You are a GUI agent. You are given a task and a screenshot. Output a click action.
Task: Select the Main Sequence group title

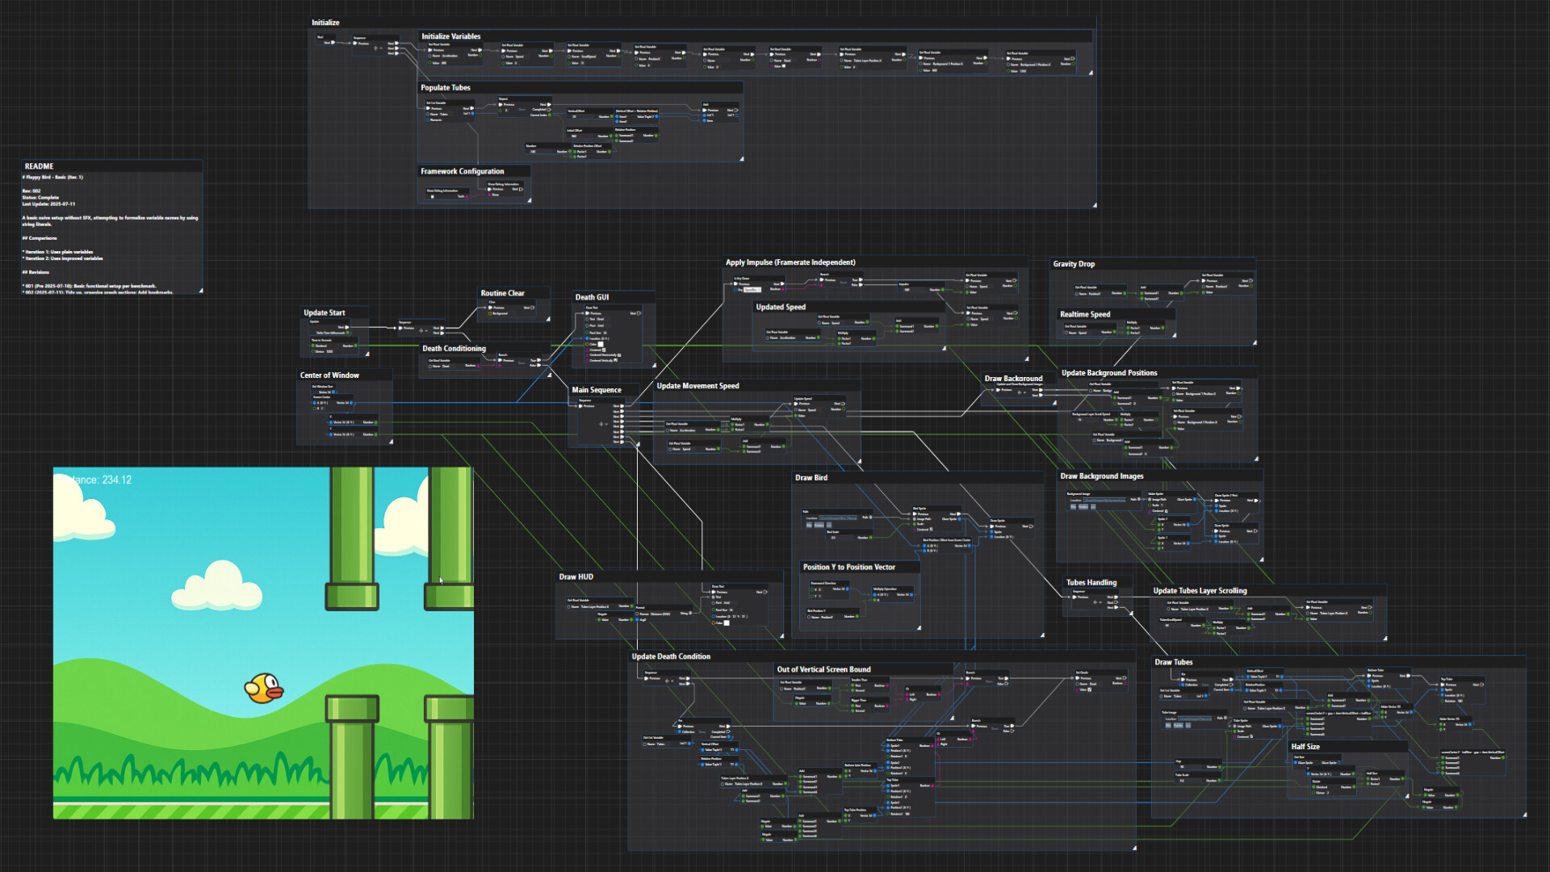(597, 390)
